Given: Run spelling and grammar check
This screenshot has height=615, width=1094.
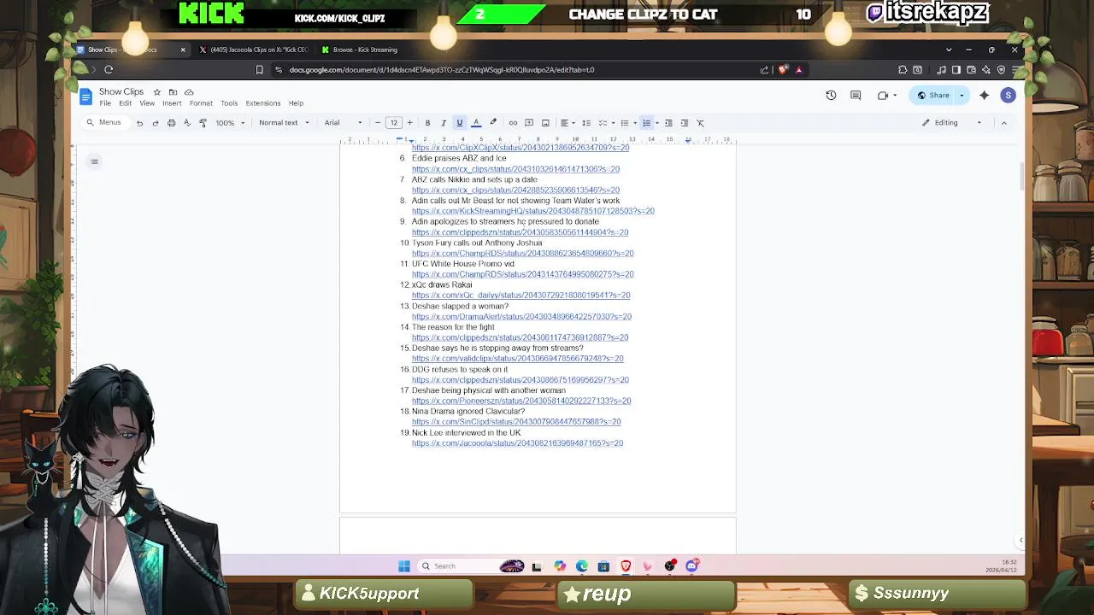Looking at the screenshot, I should pos(186,123).
